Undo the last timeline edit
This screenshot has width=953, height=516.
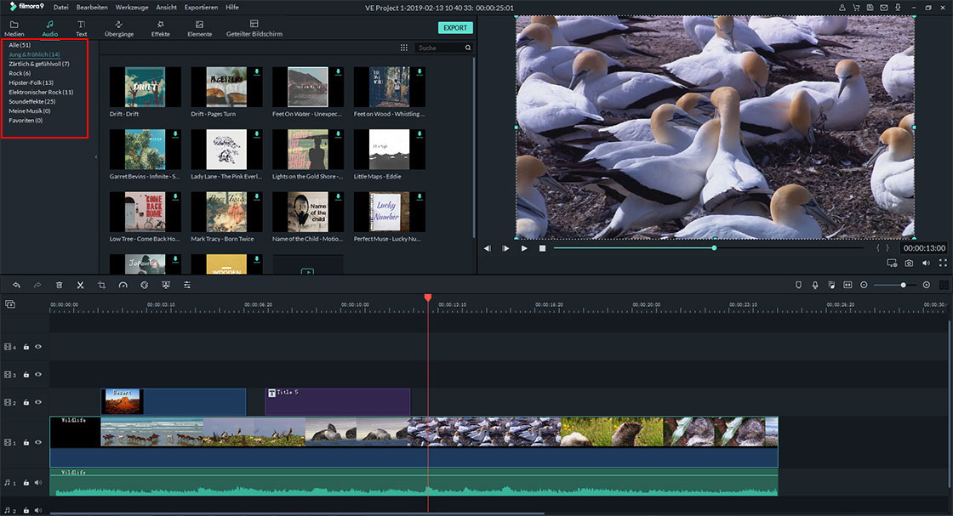[16, 285]
